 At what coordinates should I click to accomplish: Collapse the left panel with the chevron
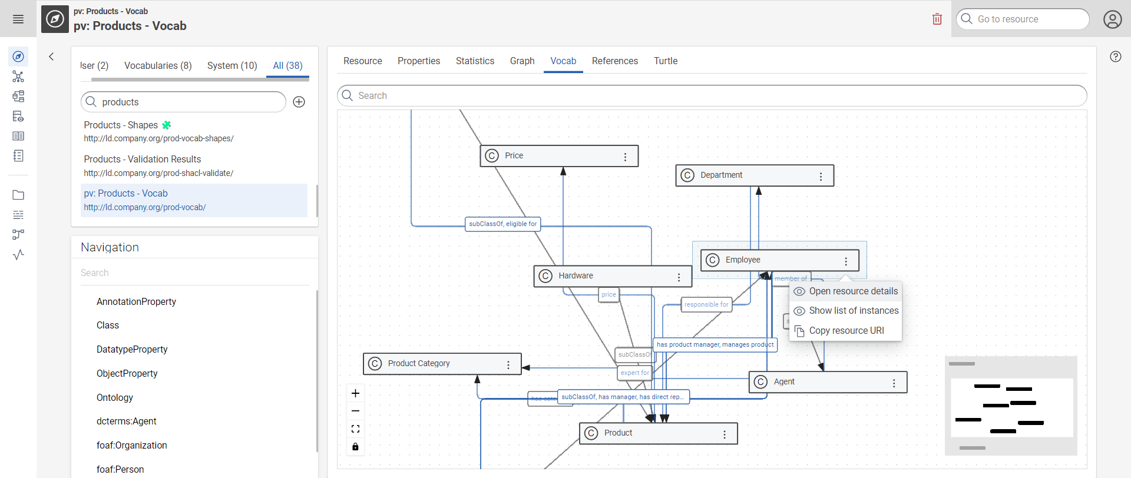(x=51, y=57)
